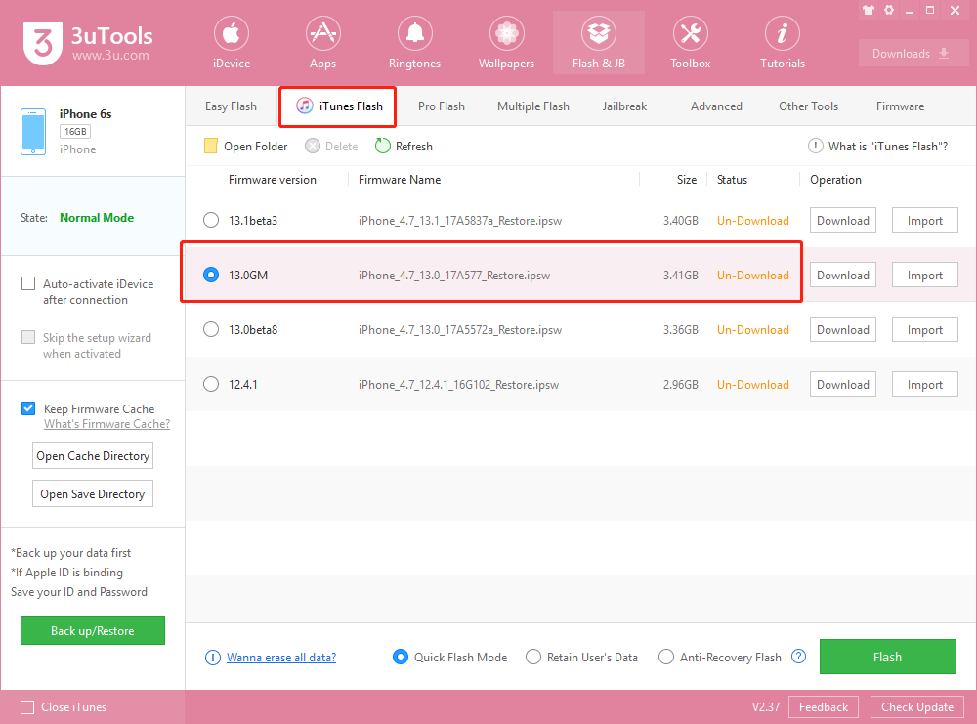
Task: Switch to Easy Flash tab
Action: click(x=231, y=106)
